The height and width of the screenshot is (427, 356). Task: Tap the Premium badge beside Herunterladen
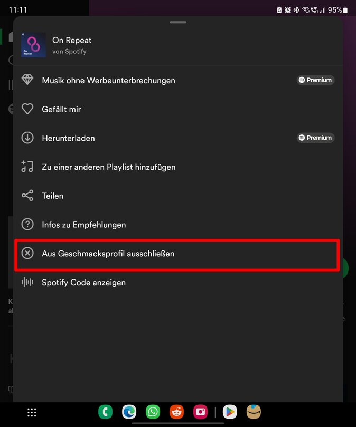click(x=315, y=138)
